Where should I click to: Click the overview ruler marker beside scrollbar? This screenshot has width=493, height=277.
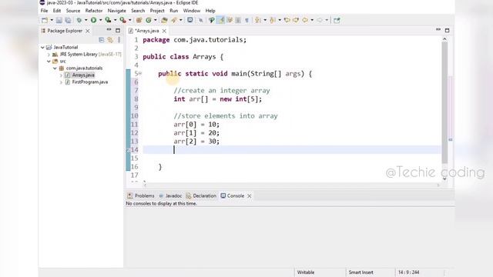pos(451,139)
